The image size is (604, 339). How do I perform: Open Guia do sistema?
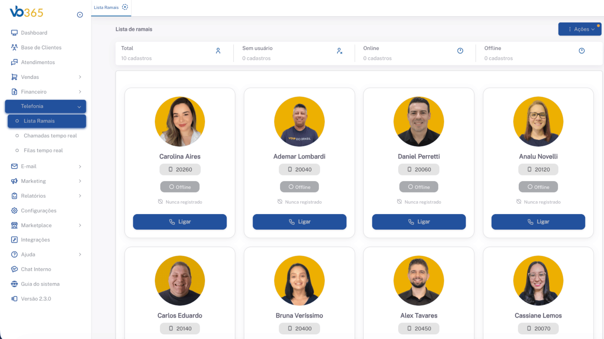point(40,284)
